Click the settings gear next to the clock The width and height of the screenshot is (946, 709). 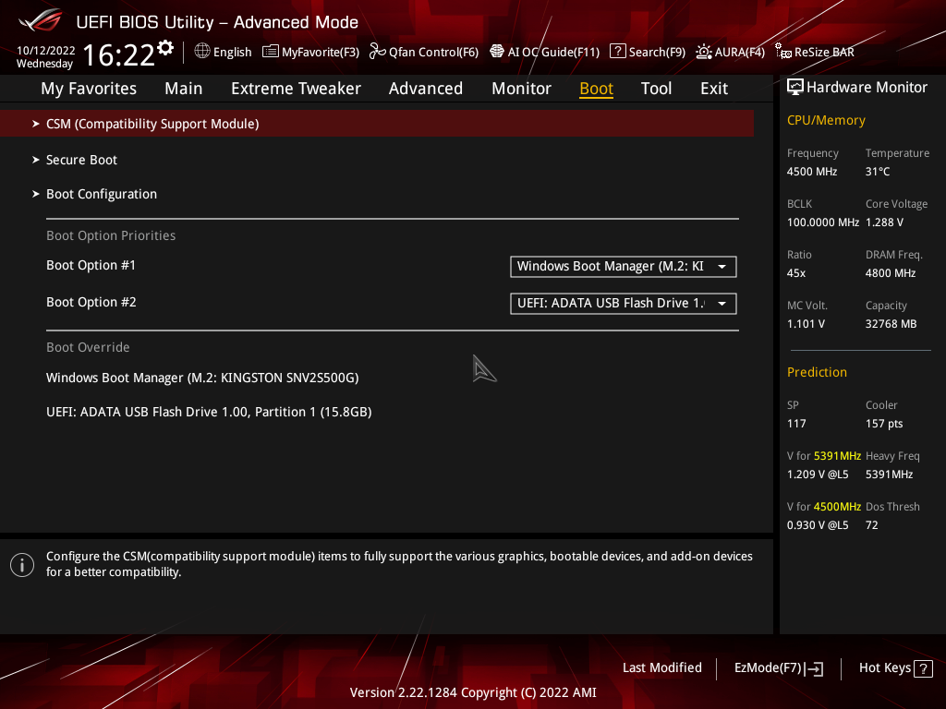(x=165, y=48)
